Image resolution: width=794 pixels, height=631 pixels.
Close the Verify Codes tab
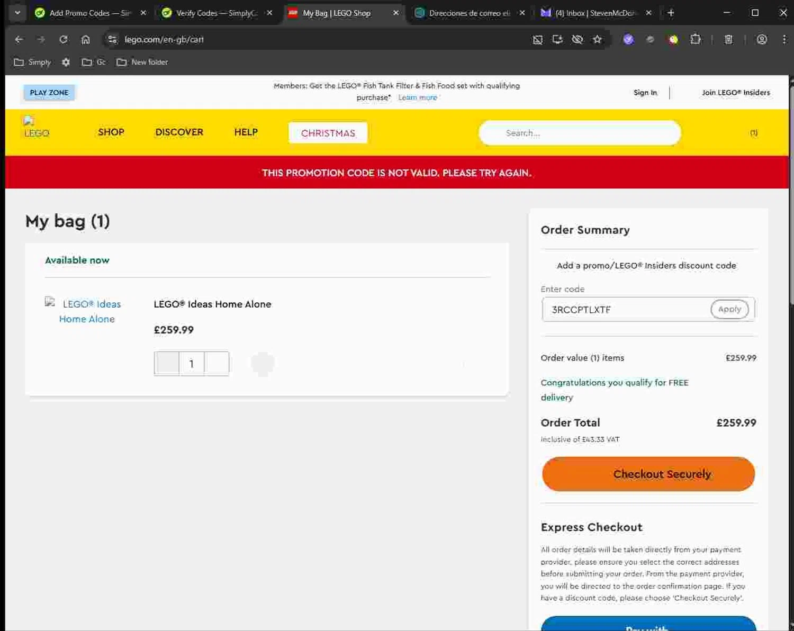pyautogui.click(x=269, y=13)
